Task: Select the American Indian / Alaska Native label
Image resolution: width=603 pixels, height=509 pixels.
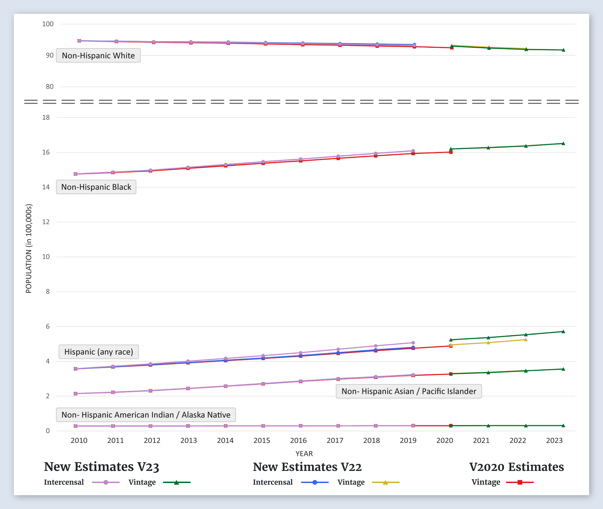Action: [146, 415]
